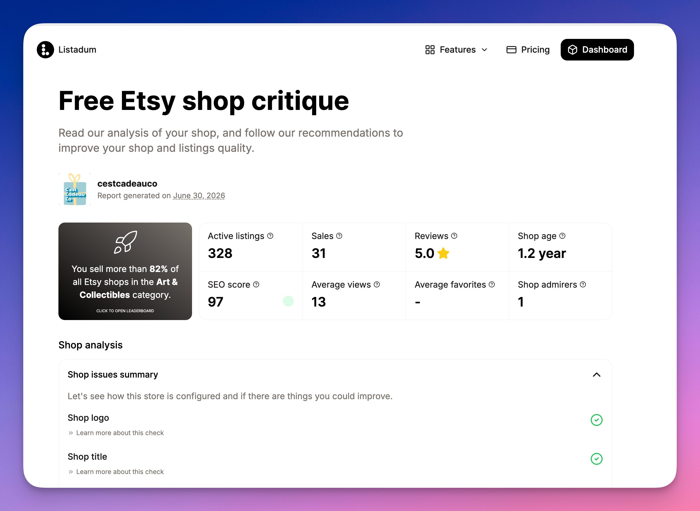Click the double-chevron icon under Shop title
700x511 pixels.
point(71,472)
